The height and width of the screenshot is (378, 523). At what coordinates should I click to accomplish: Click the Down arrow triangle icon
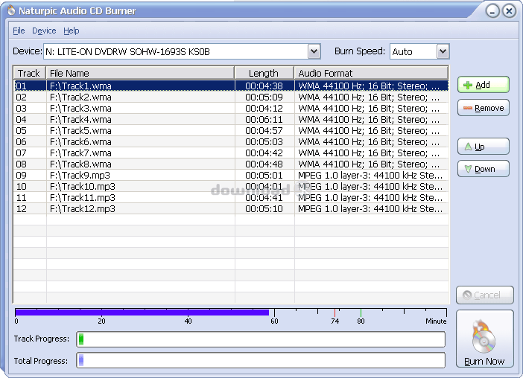467,169
